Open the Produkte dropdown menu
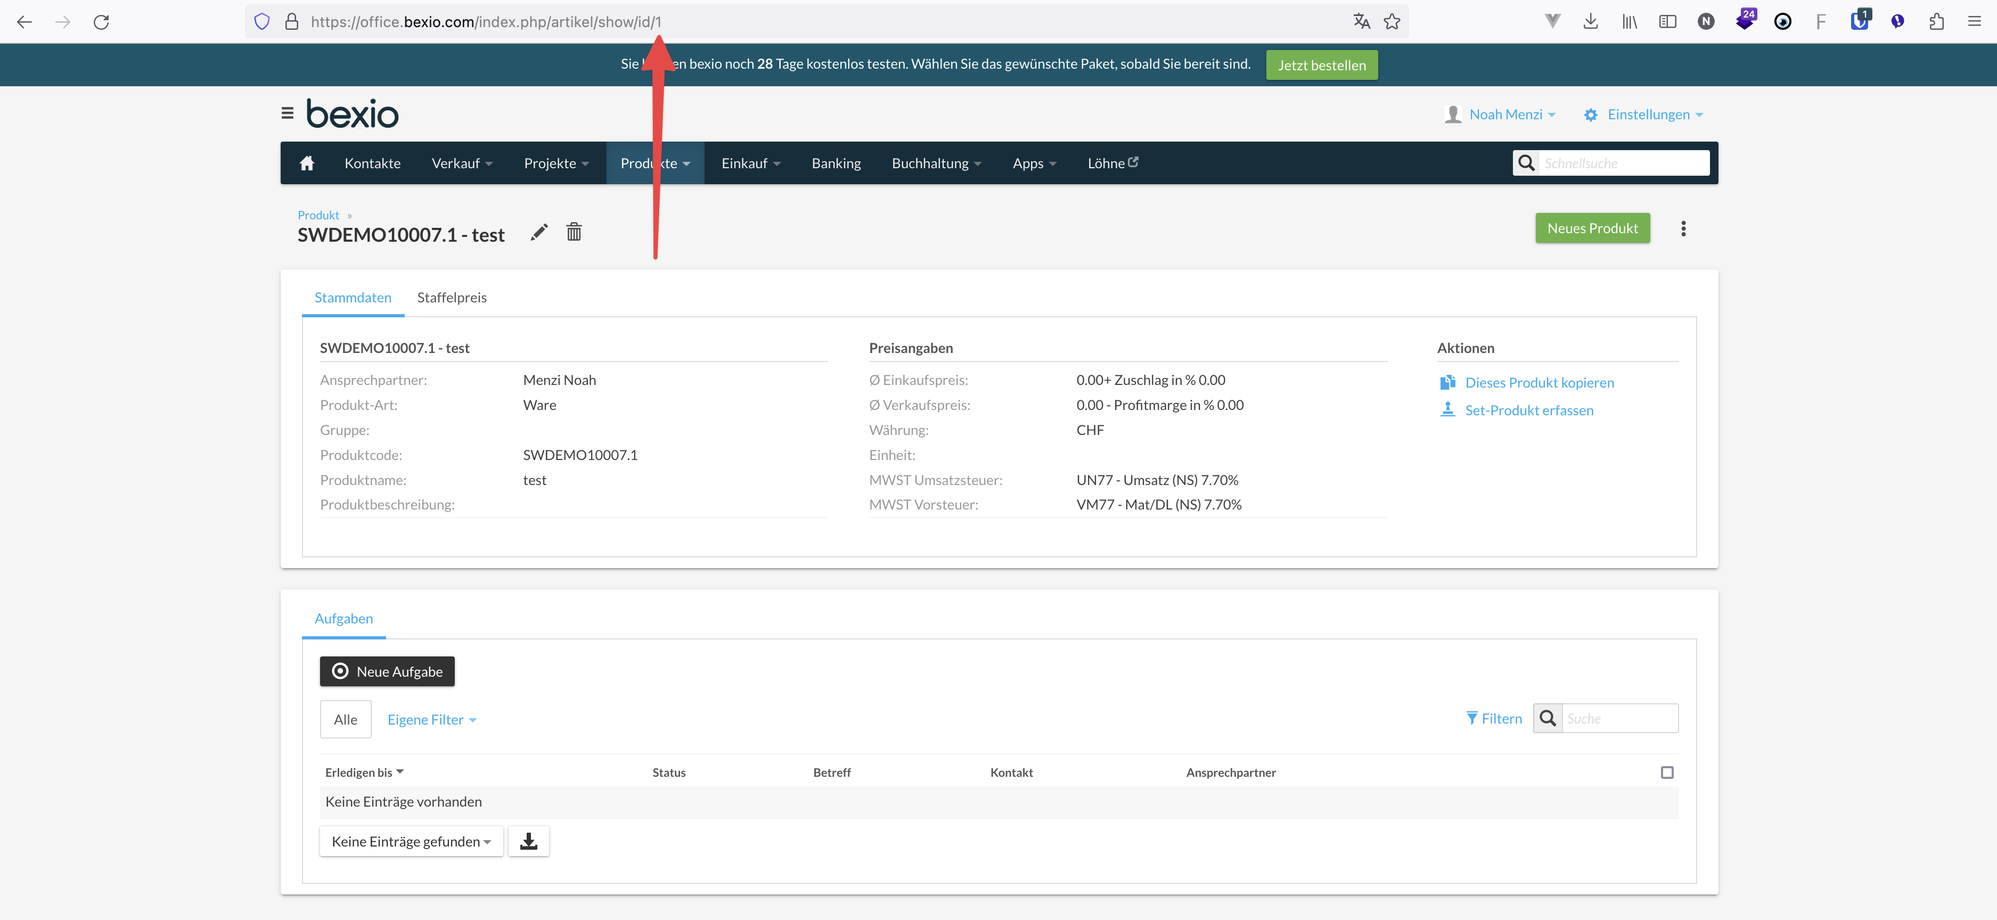The image size is (1997, 920). pyautogui.click(x=654, y=163)
